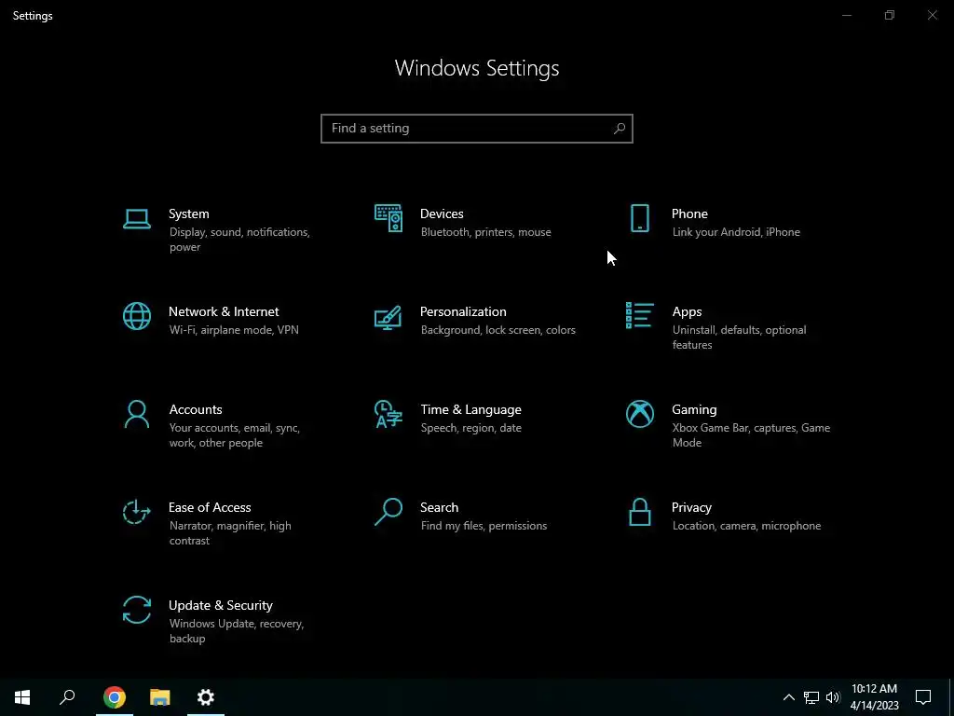Screen dimensions: 954x716
Task: Open the Privacy padlock icon
Action: pos(639,512)
